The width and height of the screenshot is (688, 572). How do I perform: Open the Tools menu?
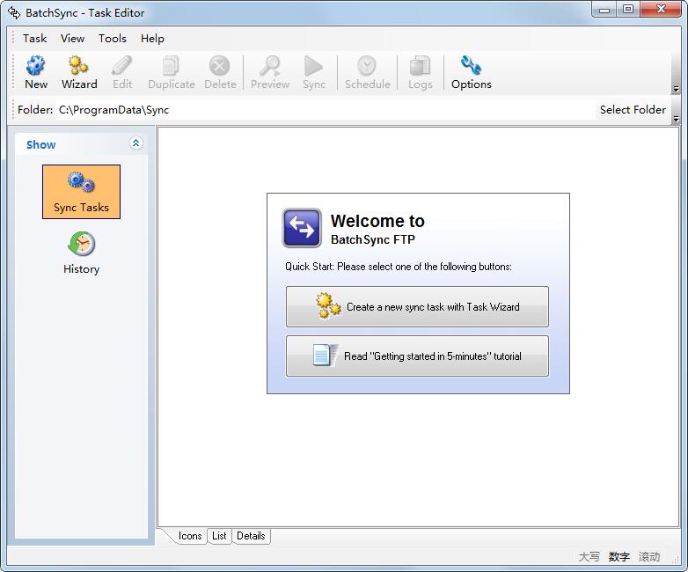(113, 39)
